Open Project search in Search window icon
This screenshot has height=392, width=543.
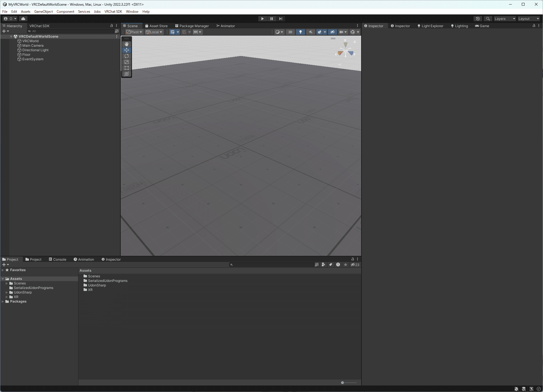[317, 265]
